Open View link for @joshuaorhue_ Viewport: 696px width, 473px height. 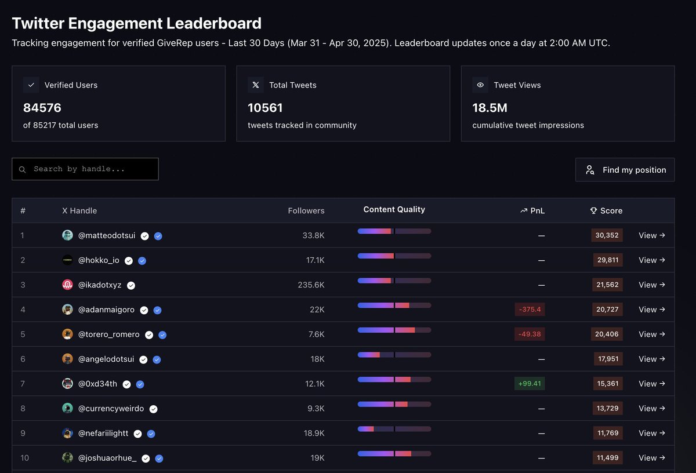pyautogui.click(x=651, y=458)
